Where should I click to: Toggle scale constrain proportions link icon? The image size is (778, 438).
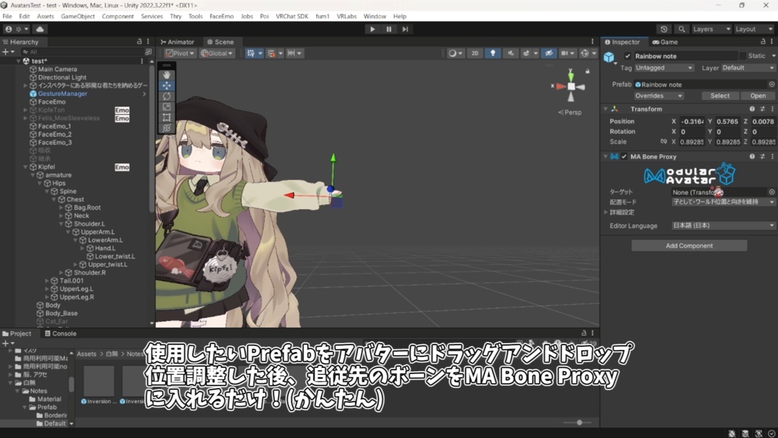point(663,141)
